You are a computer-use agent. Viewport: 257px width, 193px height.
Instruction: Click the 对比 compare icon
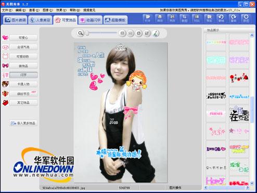coord(197,19)
